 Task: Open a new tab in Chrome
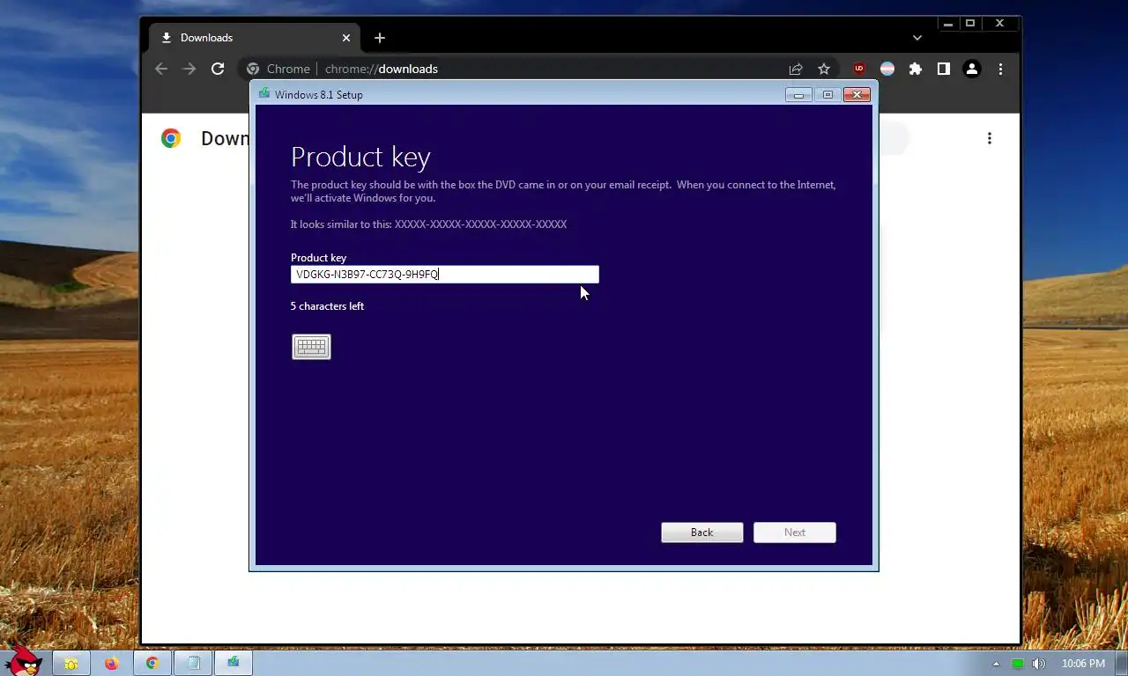(x=380, y=38)
